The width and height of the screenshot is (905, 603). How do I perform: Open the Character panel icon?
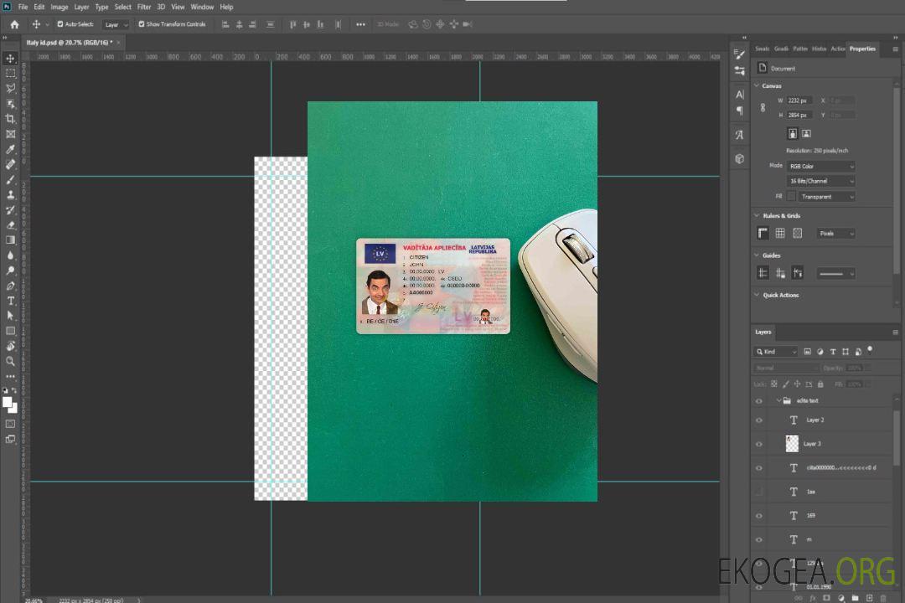pyautogui.click(x=739, y=94)
